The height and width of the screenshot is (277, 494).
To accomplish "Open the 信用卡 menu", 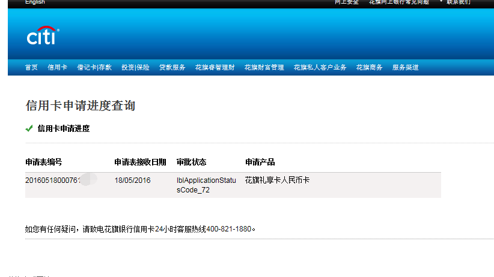I will [57, 67].
